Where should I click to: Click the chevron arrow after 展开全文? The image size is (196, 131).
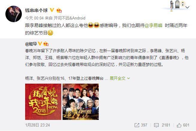128,79
